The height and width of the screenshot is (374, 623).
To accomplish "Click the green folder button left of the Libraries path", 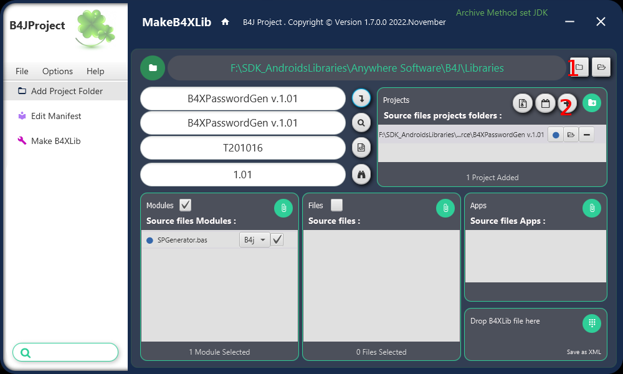I will click(153, 68).
